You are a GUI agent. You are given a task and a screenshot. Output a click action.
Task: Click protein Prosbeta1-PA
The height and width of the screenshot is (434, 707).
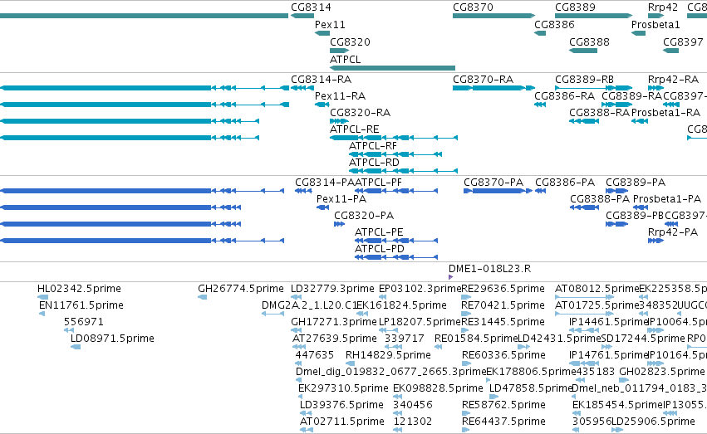tap(667, 199)
